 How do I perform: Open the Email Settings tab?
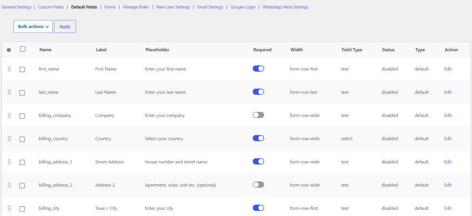pos(210,7)
